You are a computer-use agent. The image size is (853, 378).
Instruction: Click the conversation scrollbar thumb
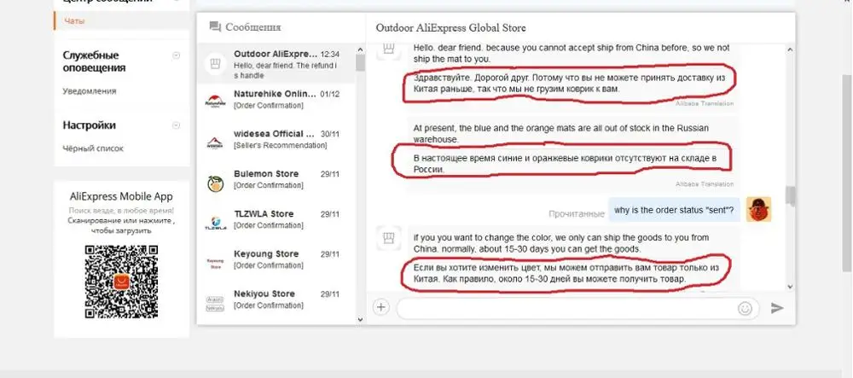click(791, 195)
